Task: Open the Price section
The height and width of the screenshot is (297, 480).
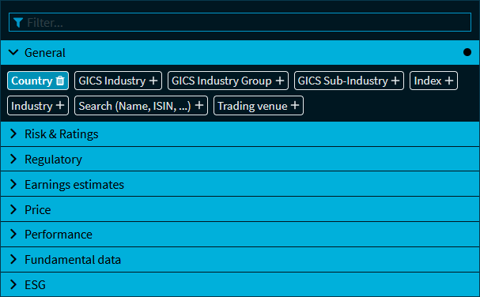Action: click(x=240, y=209)
